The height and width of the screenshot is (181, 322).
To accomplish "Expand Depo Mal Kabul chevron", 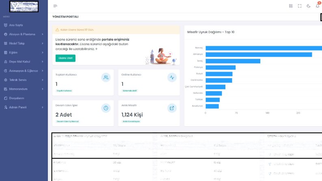I will tap(43, 62).
